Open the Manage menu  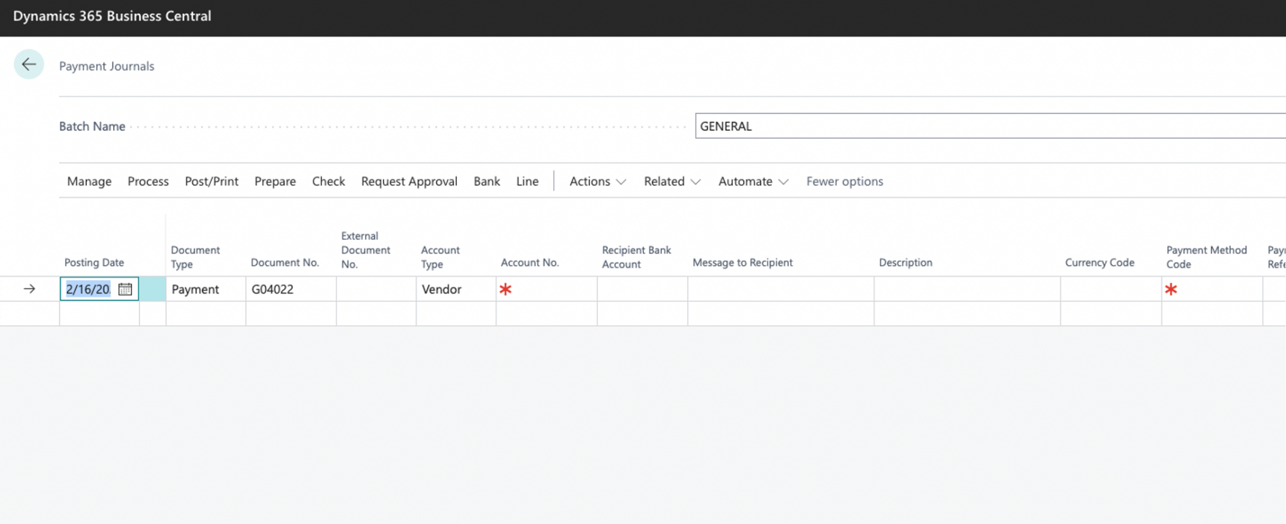[x=89, y=181]
